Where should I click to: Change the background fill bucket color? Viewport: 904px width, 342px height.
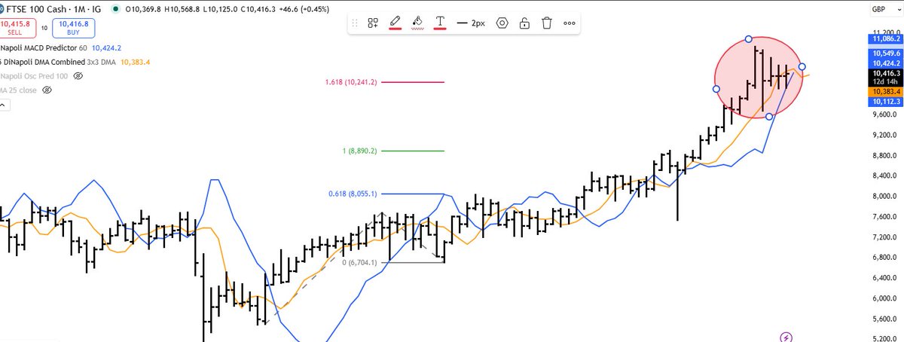[x=417, y=23]
